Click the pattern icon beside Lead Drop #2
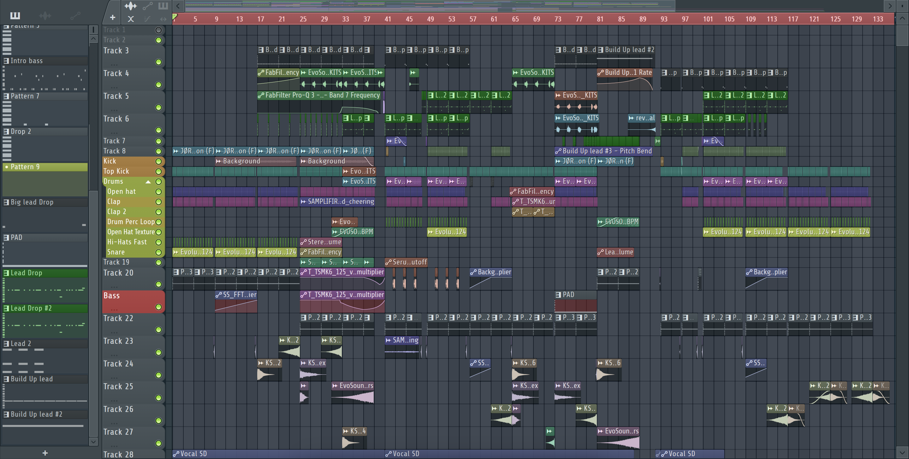This screenshot has width=909, height=459. [6, 308]
